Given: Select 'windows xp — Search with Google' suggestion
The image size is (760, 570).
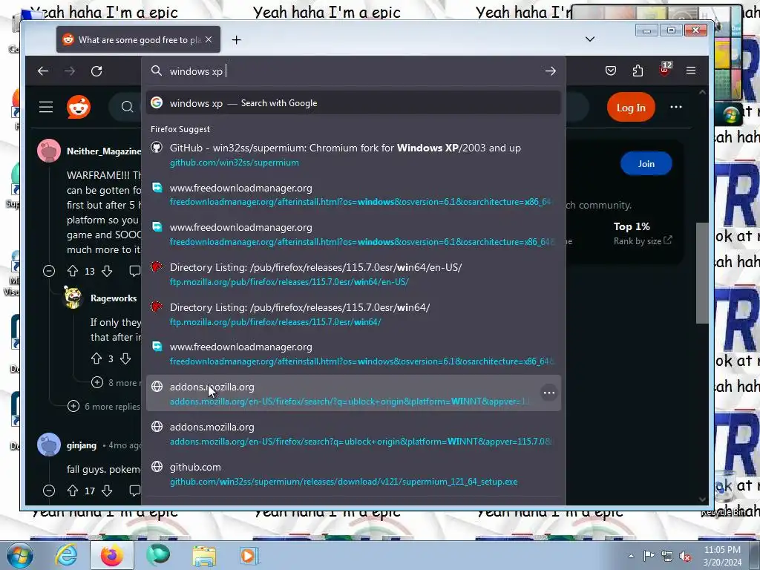Looking at the screenshot, I should tap(353, 102).
